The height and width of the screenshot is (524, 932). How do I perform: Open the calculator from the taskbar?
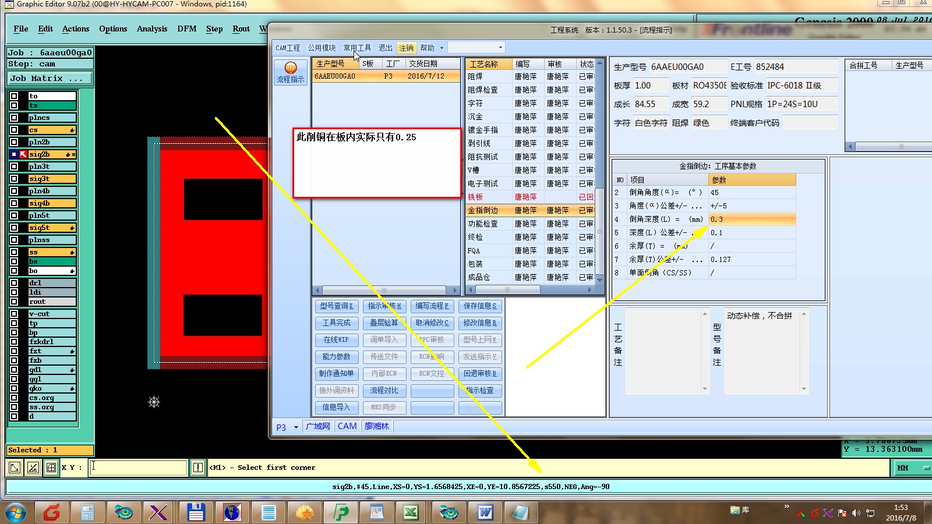(x=87, y=512)
